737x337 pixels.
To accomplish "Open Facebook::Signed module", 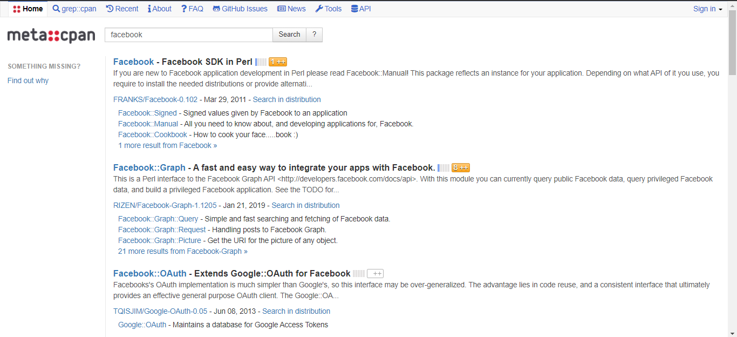I will coord(147,113).
